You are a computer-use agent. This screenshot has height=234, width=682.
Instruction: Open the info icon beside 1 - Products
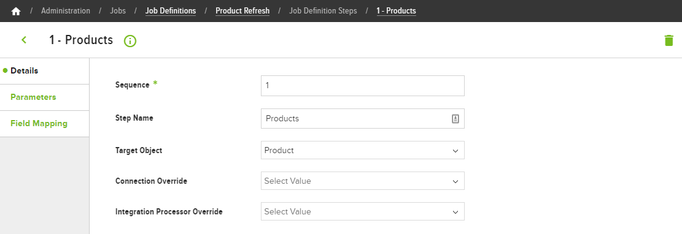(130, 41)
